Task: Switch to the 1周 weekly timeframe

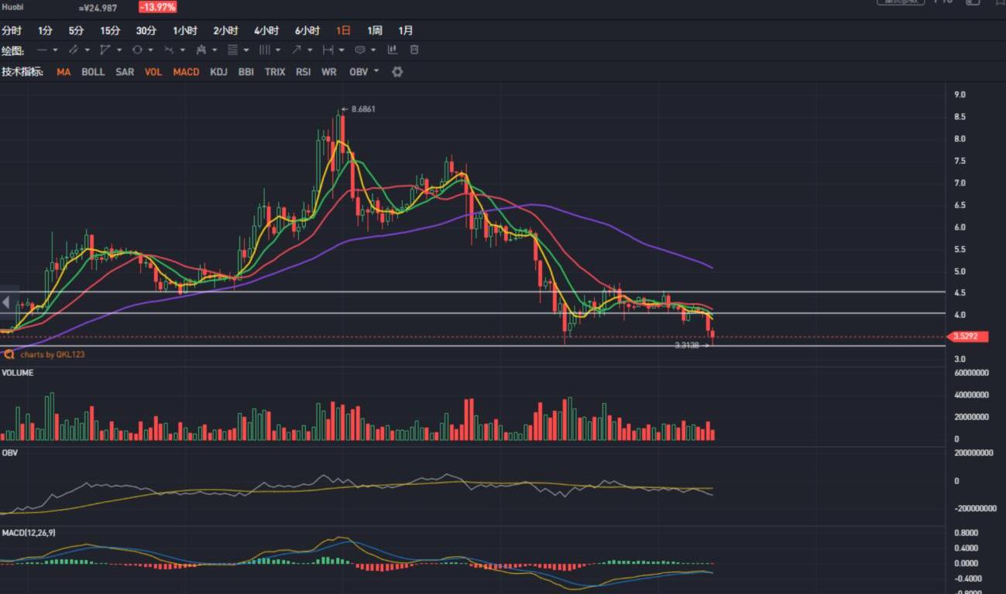Action: pos(375,31)
